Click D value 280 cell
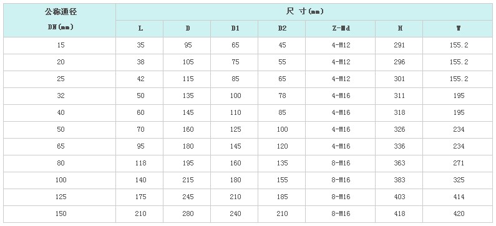 pos(187,214)
